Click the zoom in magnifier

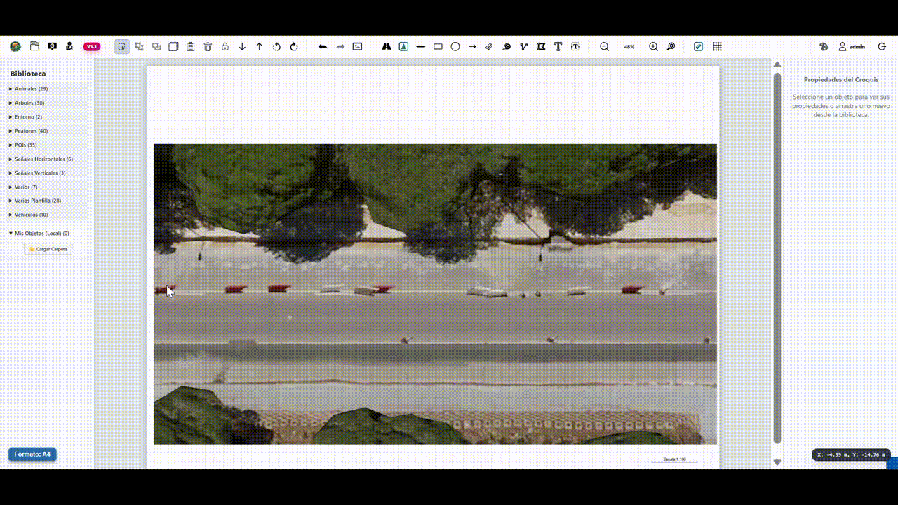pos(653,47)
